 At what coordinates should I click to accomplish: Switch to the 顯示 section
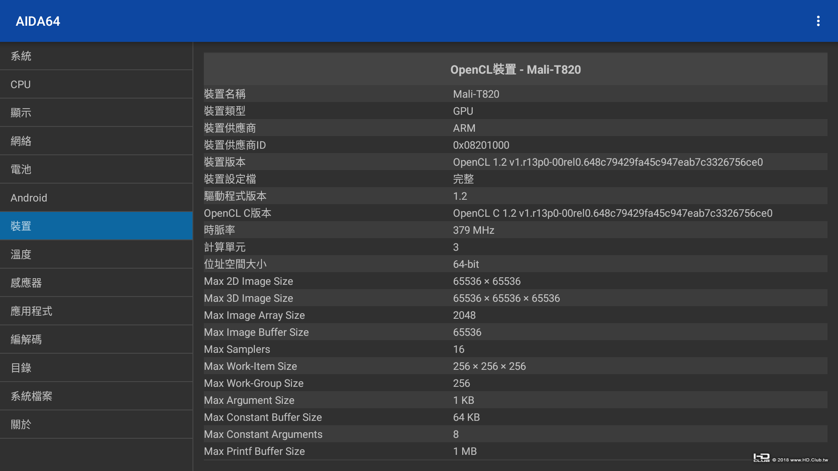(96, 113)
